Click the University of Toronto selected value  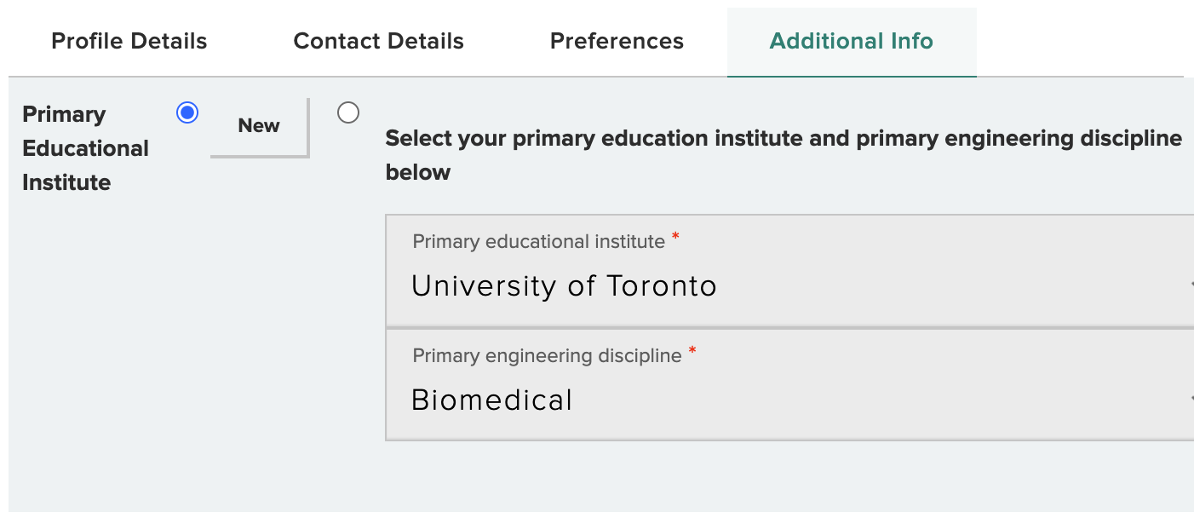(564, 286)
